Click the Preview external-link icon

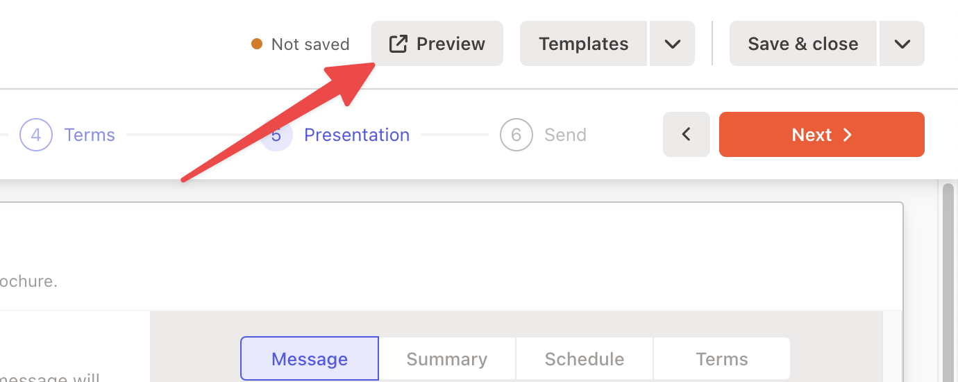pos(398,44)
